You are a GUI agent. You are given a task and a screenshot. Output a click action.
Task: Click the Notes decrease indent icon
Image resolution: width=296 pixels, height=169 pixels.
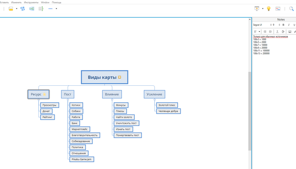tap(270, 32)
